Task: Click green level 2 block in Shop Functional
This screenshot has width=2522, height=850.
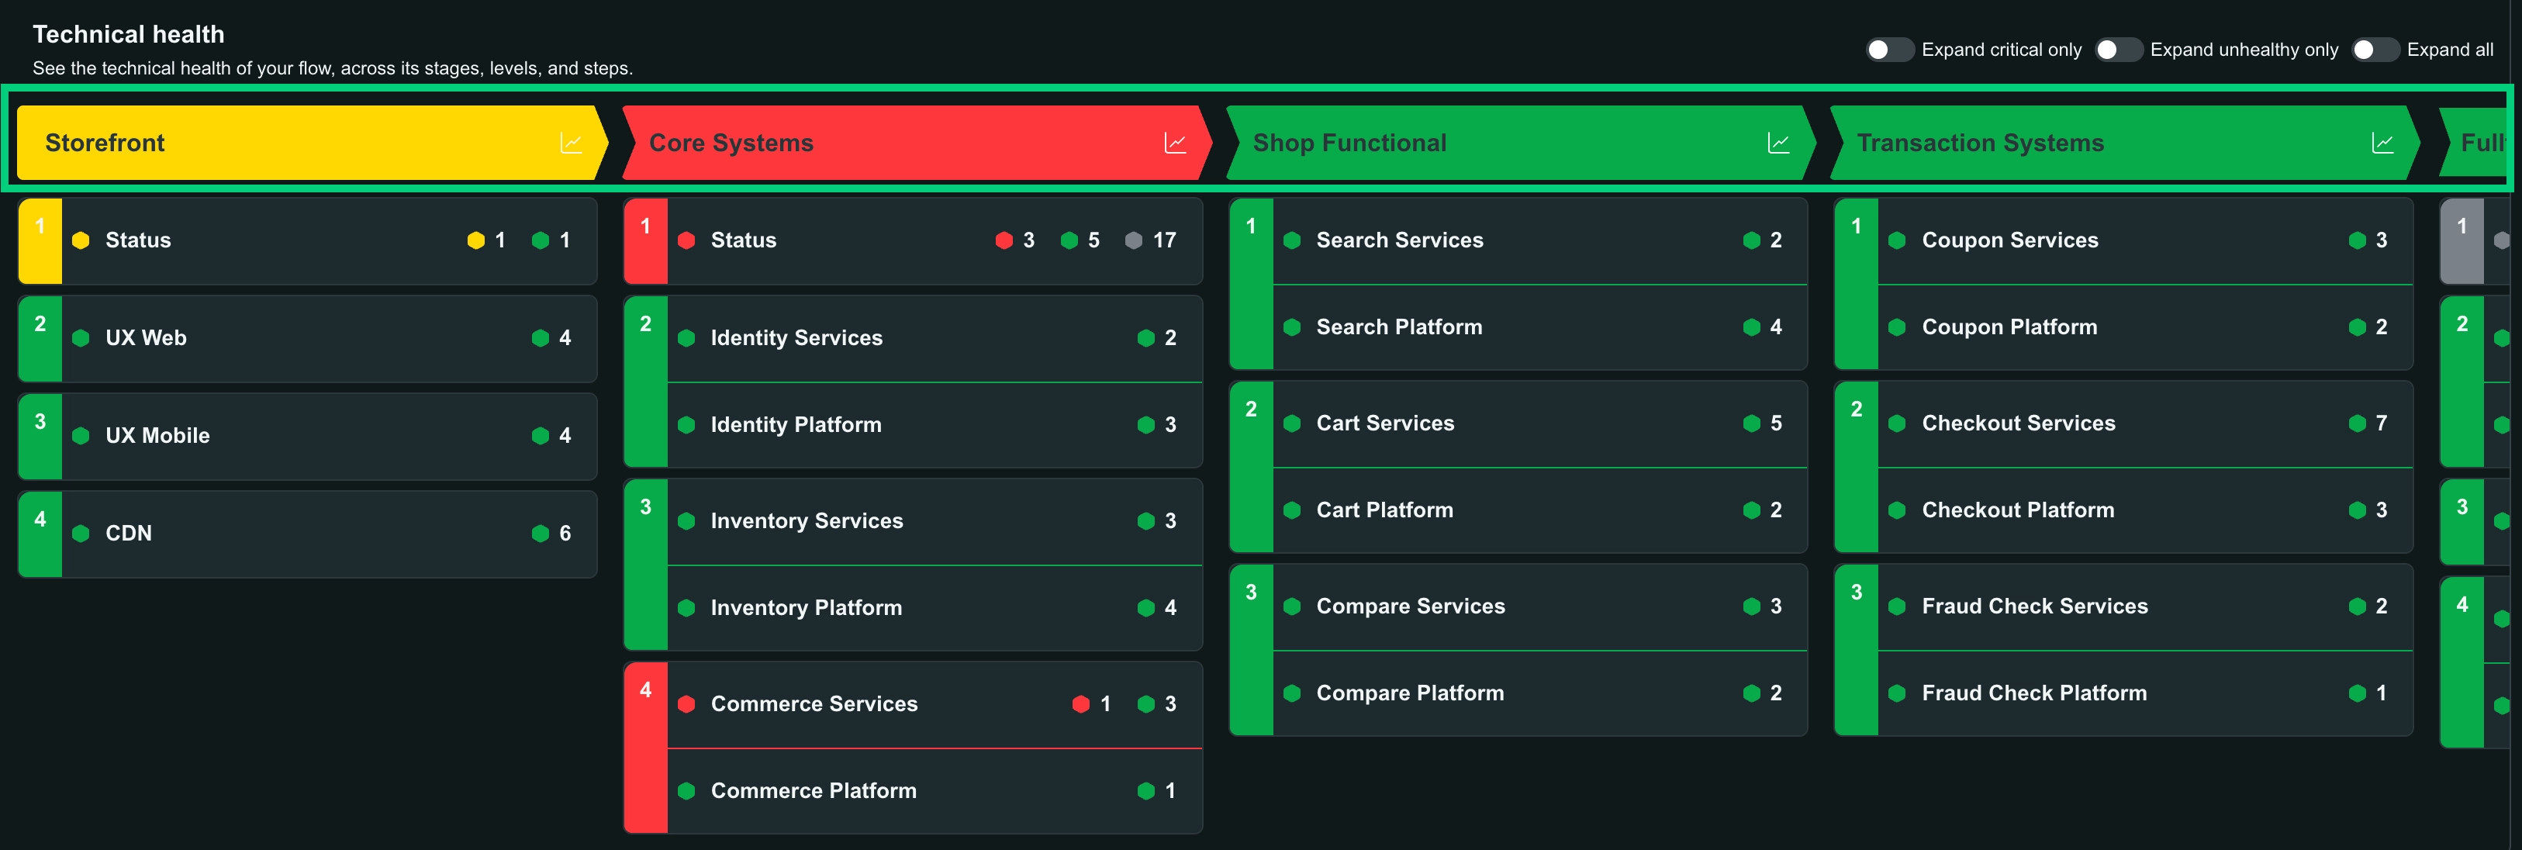Action: coord(1251,467)
